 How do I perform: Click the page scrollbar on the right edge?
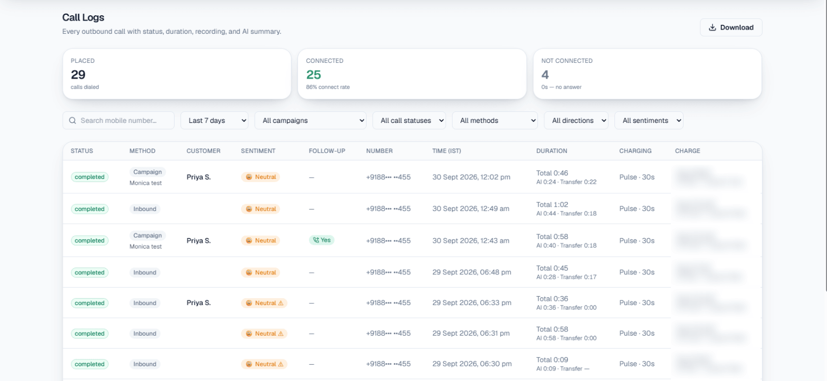[x=825, y=145]
